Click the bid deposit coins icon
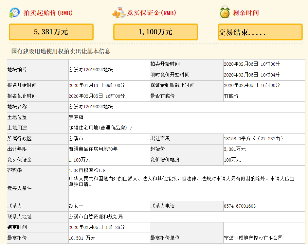 click(x=119, y=12)
